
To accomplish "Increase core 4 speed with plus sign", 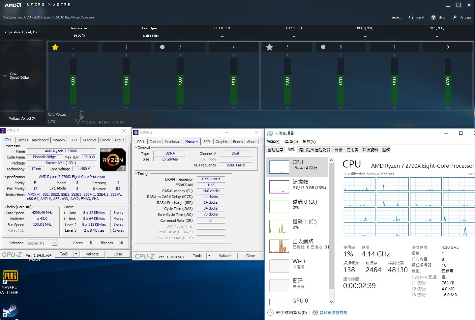I will [x=233, y=55].
